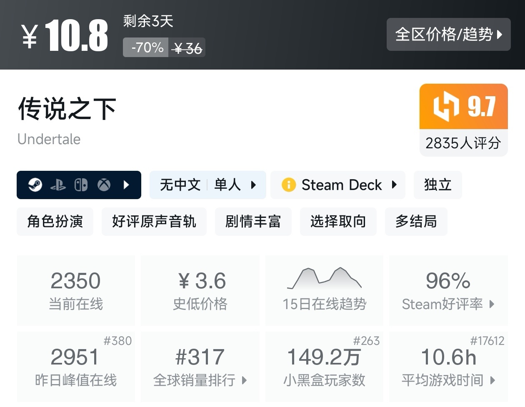Click the 史低价格 ¥3.6 stat
525x407 pixels.
pos(200,290)
